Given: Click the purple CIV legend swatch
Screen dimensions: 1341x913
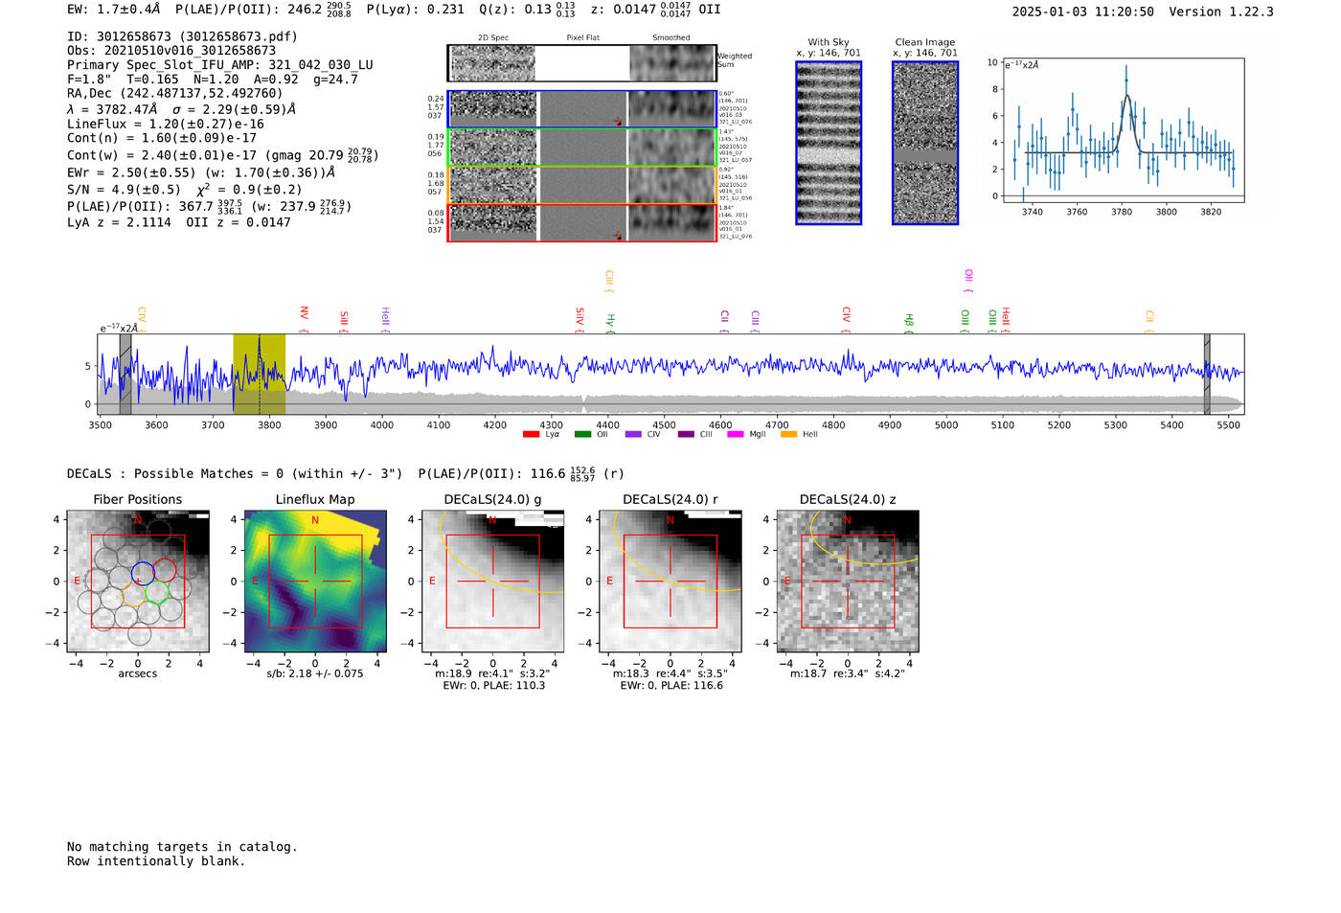Looking at the screenshot, I should pos(633,435).
